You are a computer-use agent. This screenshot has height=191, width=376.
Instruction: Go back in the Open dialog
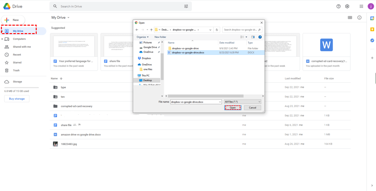coord(137,30)
